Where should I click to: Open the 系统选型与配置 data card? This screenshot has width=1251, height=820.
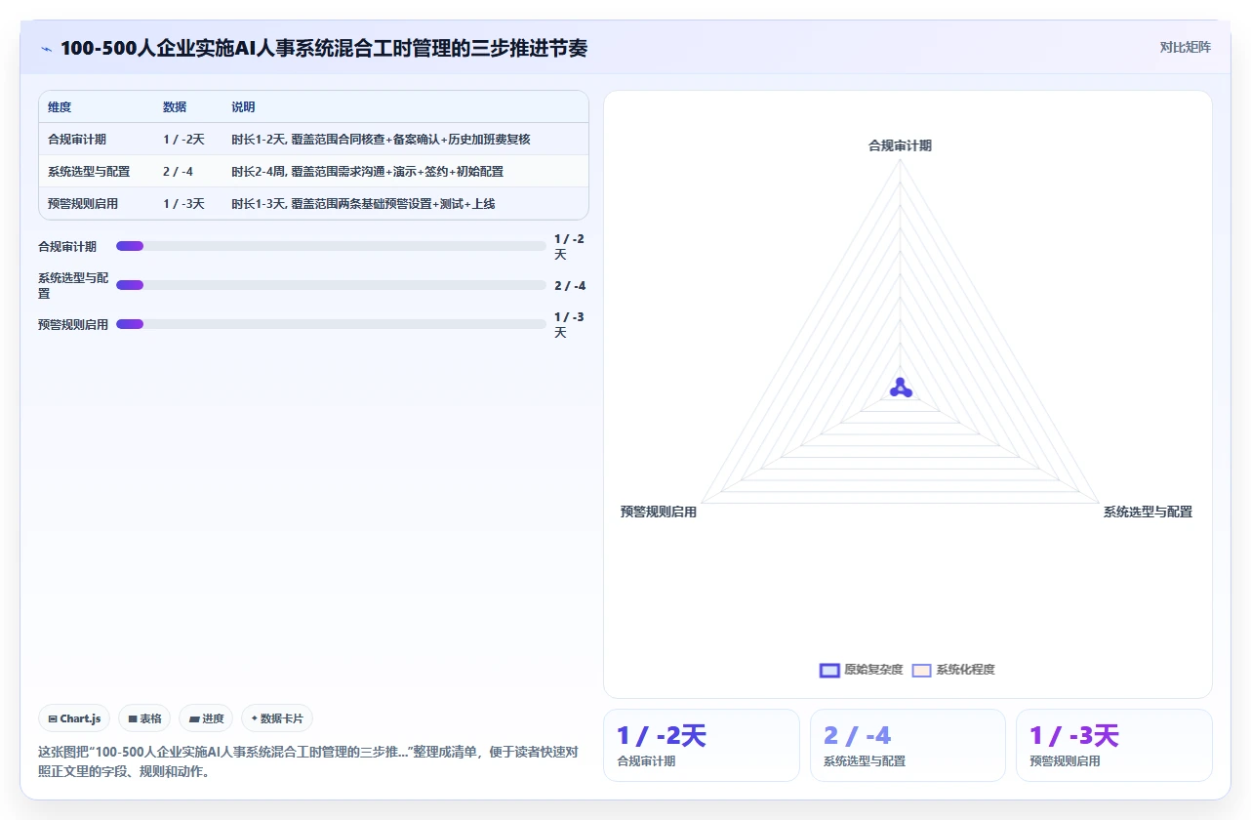908,745
